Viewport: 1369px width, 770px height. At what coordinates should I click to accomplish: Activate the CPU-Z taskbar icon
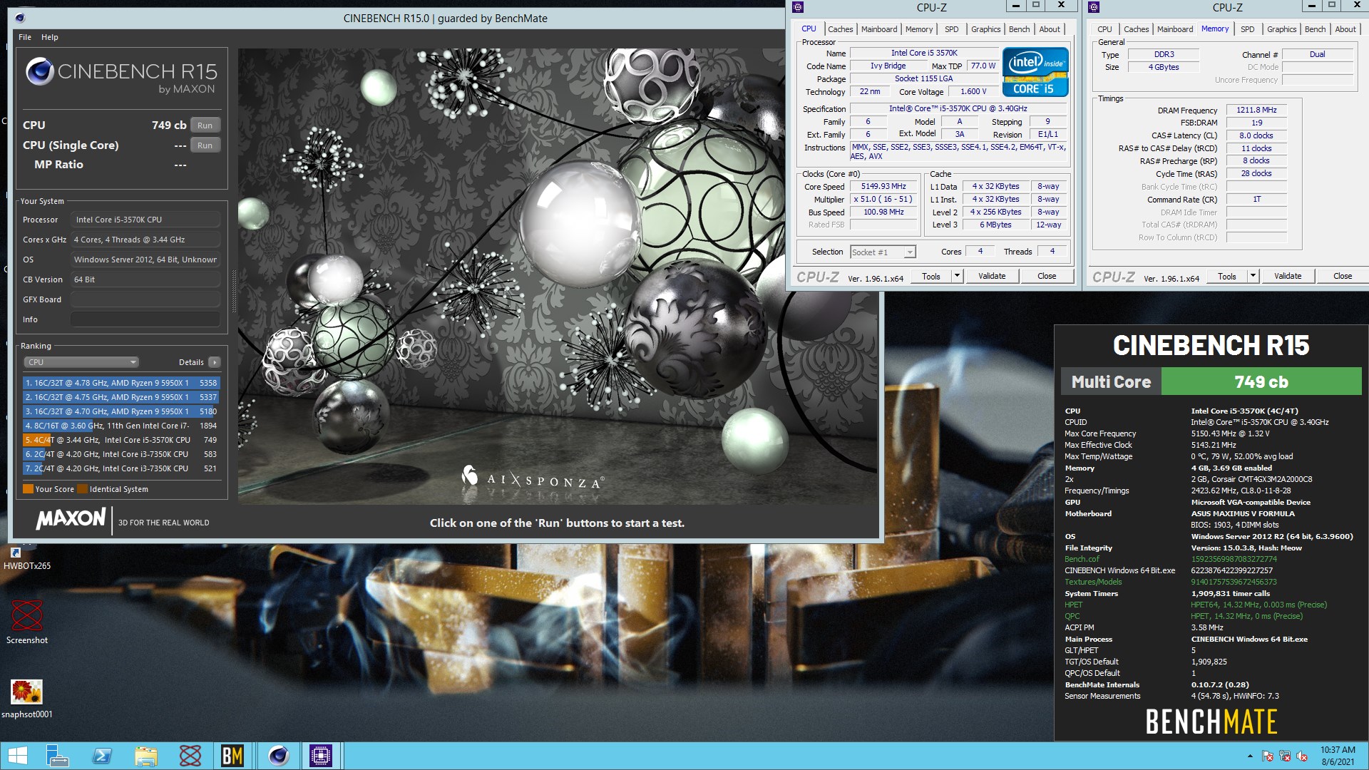(321, 756)
